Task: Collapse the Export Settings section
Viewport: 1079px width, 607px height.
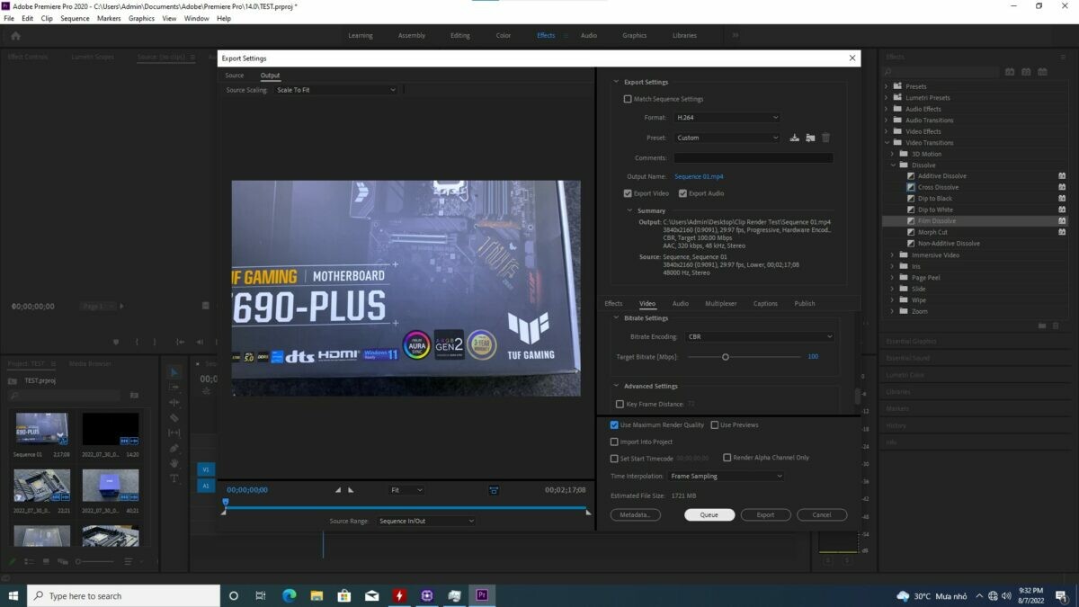Action: pyautogui.click(x=616, y=82)
